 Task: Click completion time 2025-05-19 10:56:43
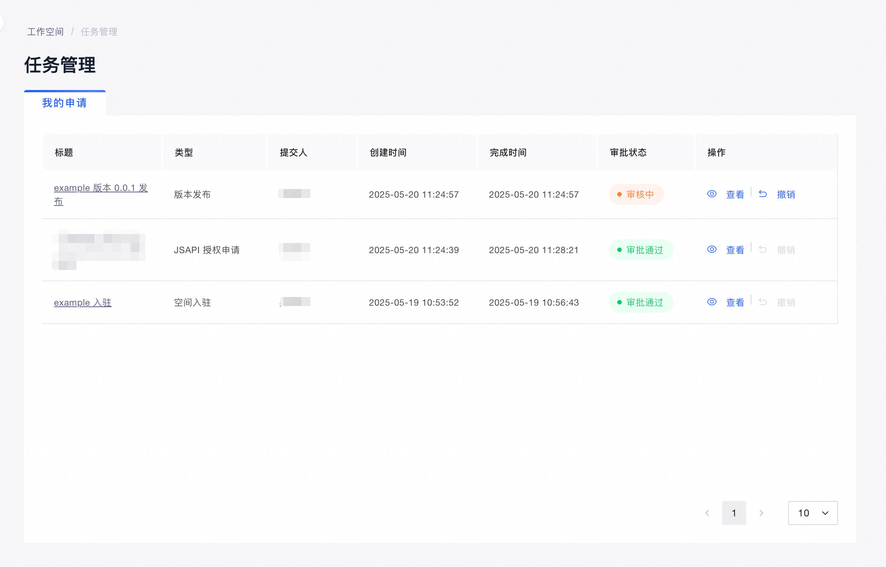click(x=534, y=302)
